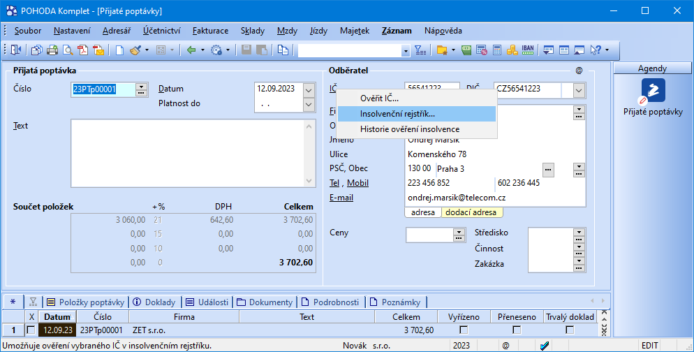Switch to the Poznámky tab
Image resolution: width=694 pixels, height=352 pixels.
396,302
